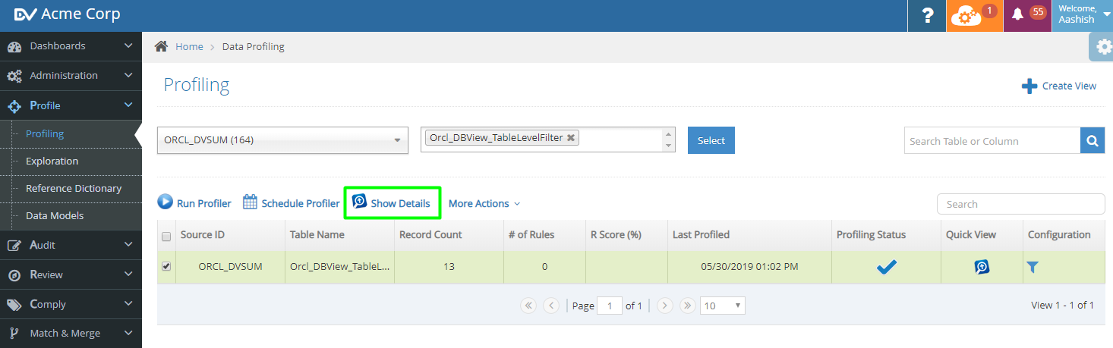This screenshot has width=1113, height=348.
Task: Sort by Record Count column header
Action: [x=449, y=235]
